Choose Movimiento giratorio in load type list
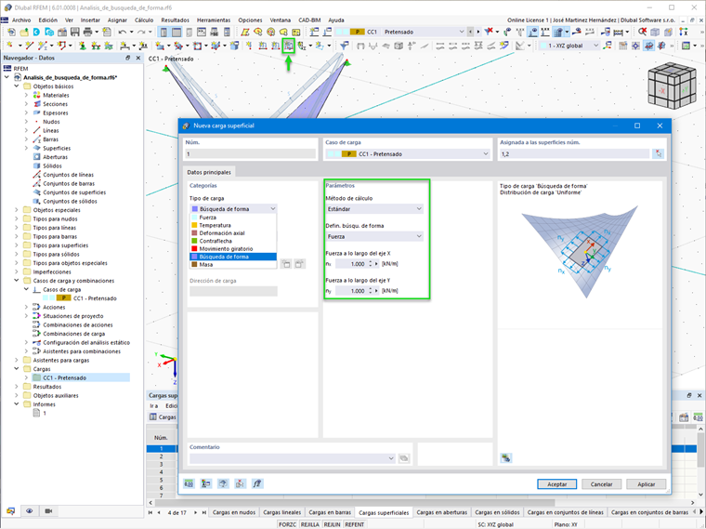This screenshot has height=529, width=706. coord(233,249)
